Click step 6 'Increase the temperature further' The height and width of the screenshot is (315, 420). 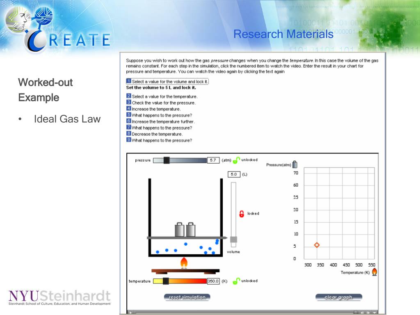(160, 121)
